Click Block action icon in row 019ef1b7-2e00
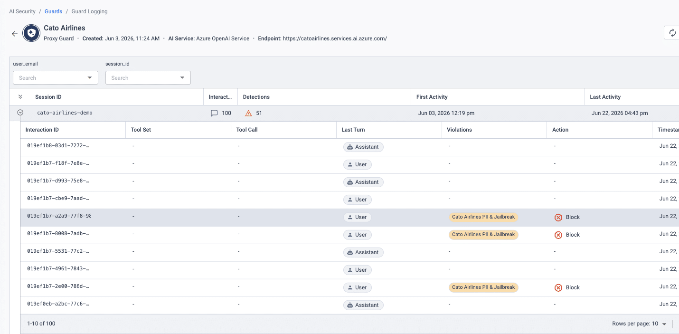The width and height of the screenshot is (679, 334). pos(558,287)
